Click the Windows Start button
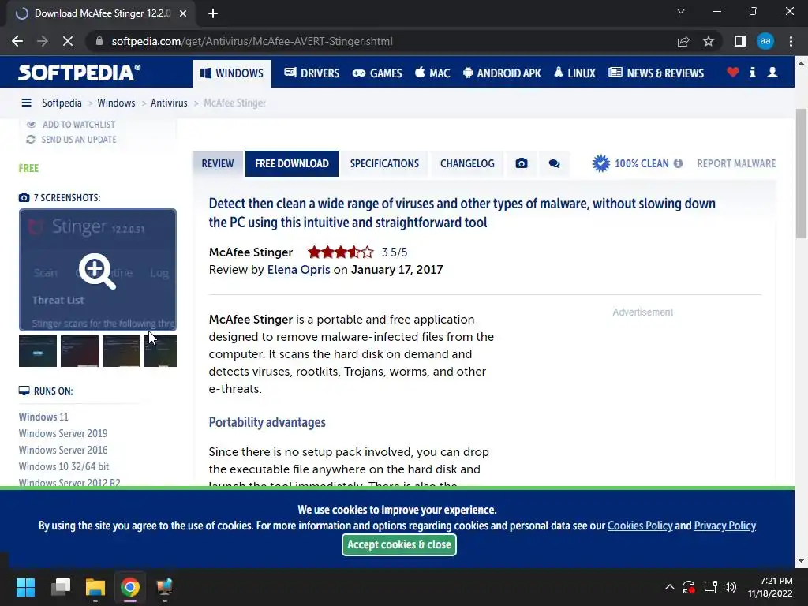 pos(25,587)
